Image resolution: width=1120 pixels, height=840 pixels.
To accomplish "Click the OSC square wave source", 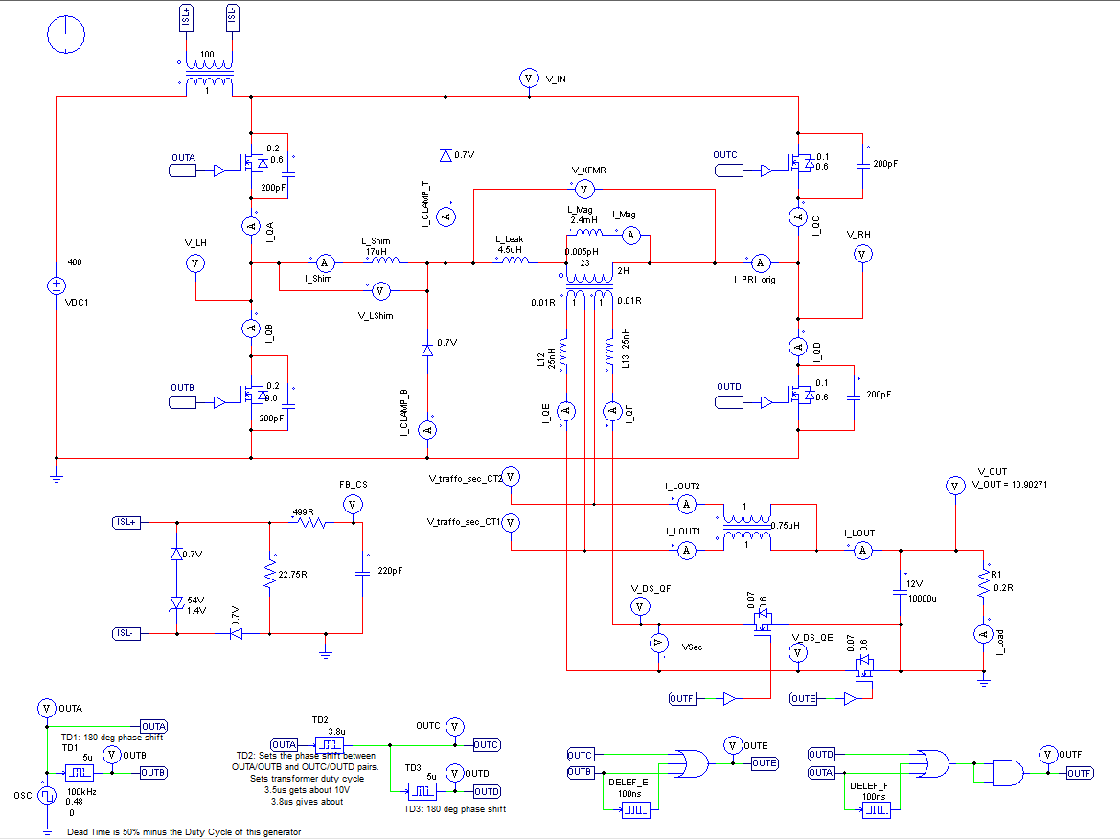I will (47, 796).
